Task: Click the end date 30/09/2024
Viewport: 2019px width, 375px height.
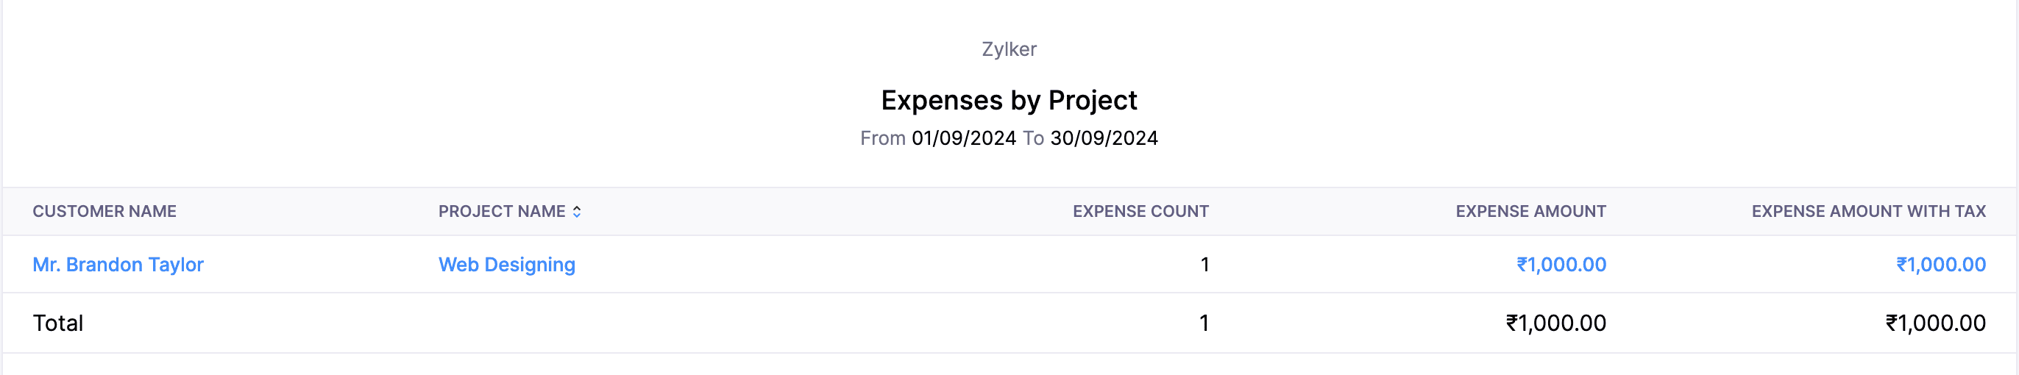Action: pyautogui.click(x=1104, y=137)
